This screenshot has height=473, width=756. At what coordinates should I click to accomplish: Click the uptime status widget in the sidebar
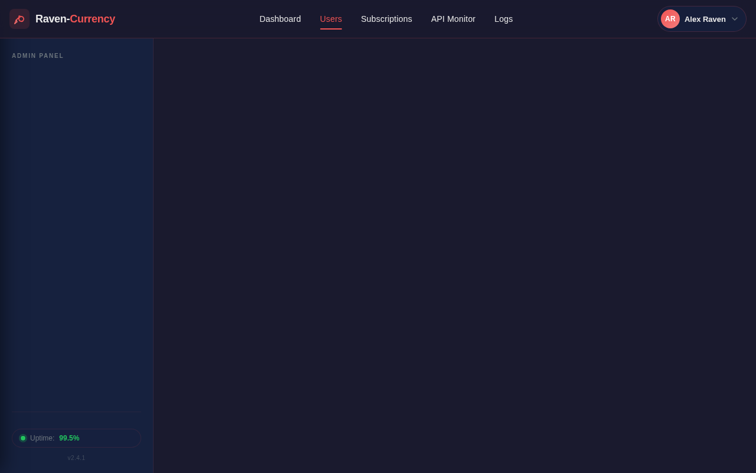(76, 438)
